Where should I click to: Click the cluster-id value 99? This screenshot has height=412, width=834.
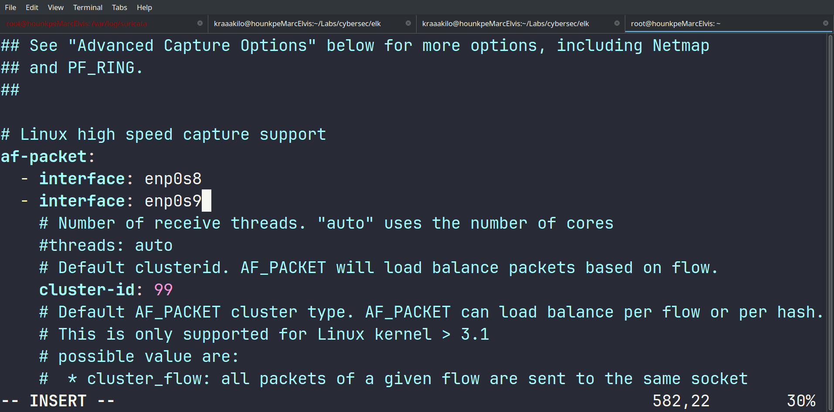[163, 290]
